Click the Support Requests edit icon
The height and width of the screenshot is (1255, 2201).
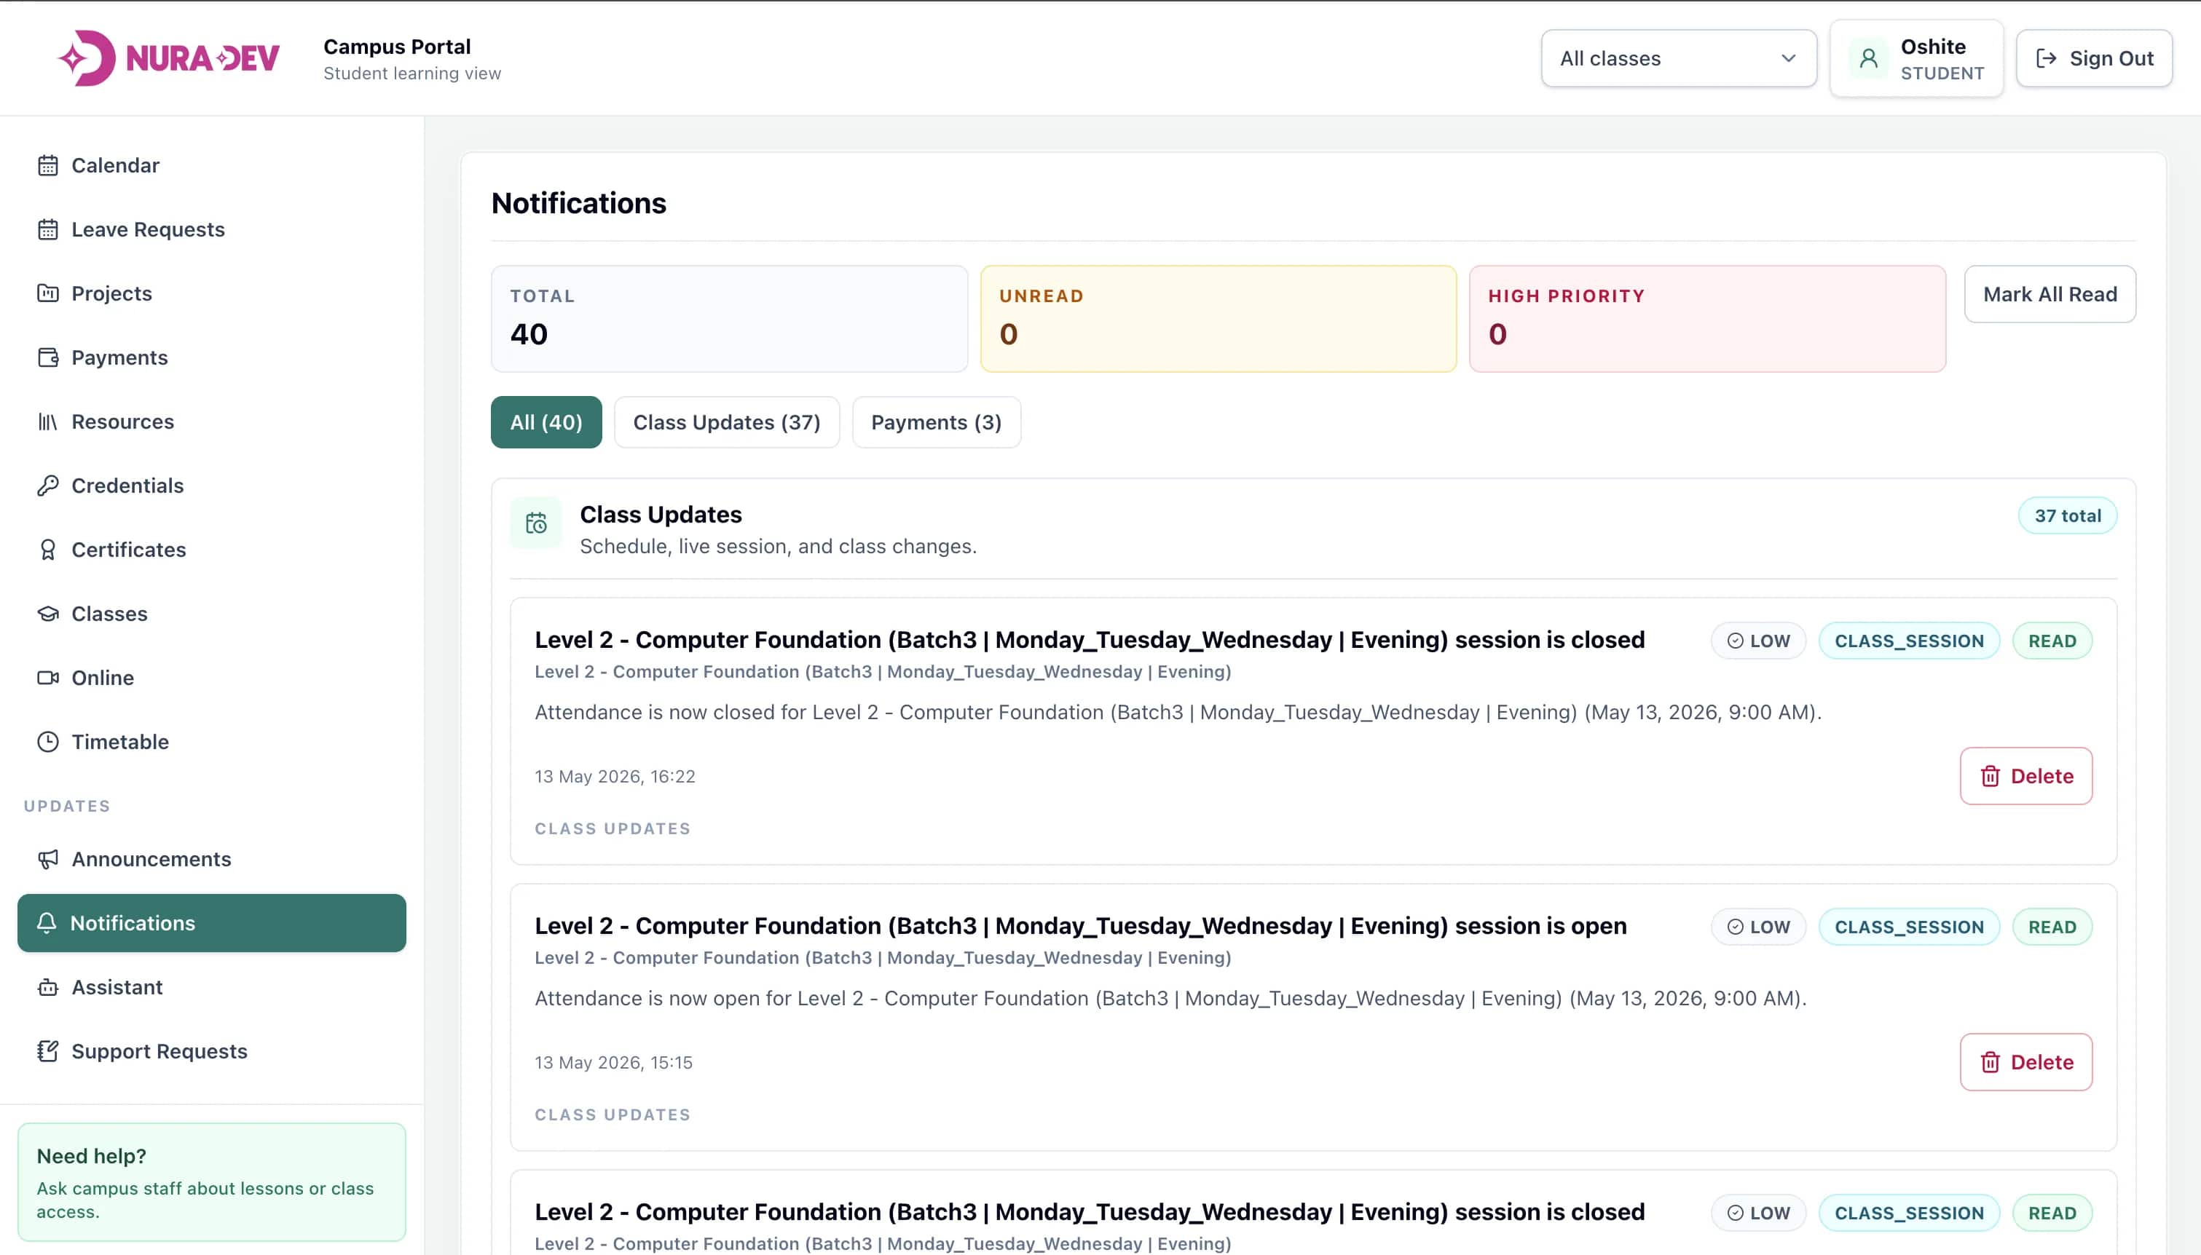tap(48, 1052)
